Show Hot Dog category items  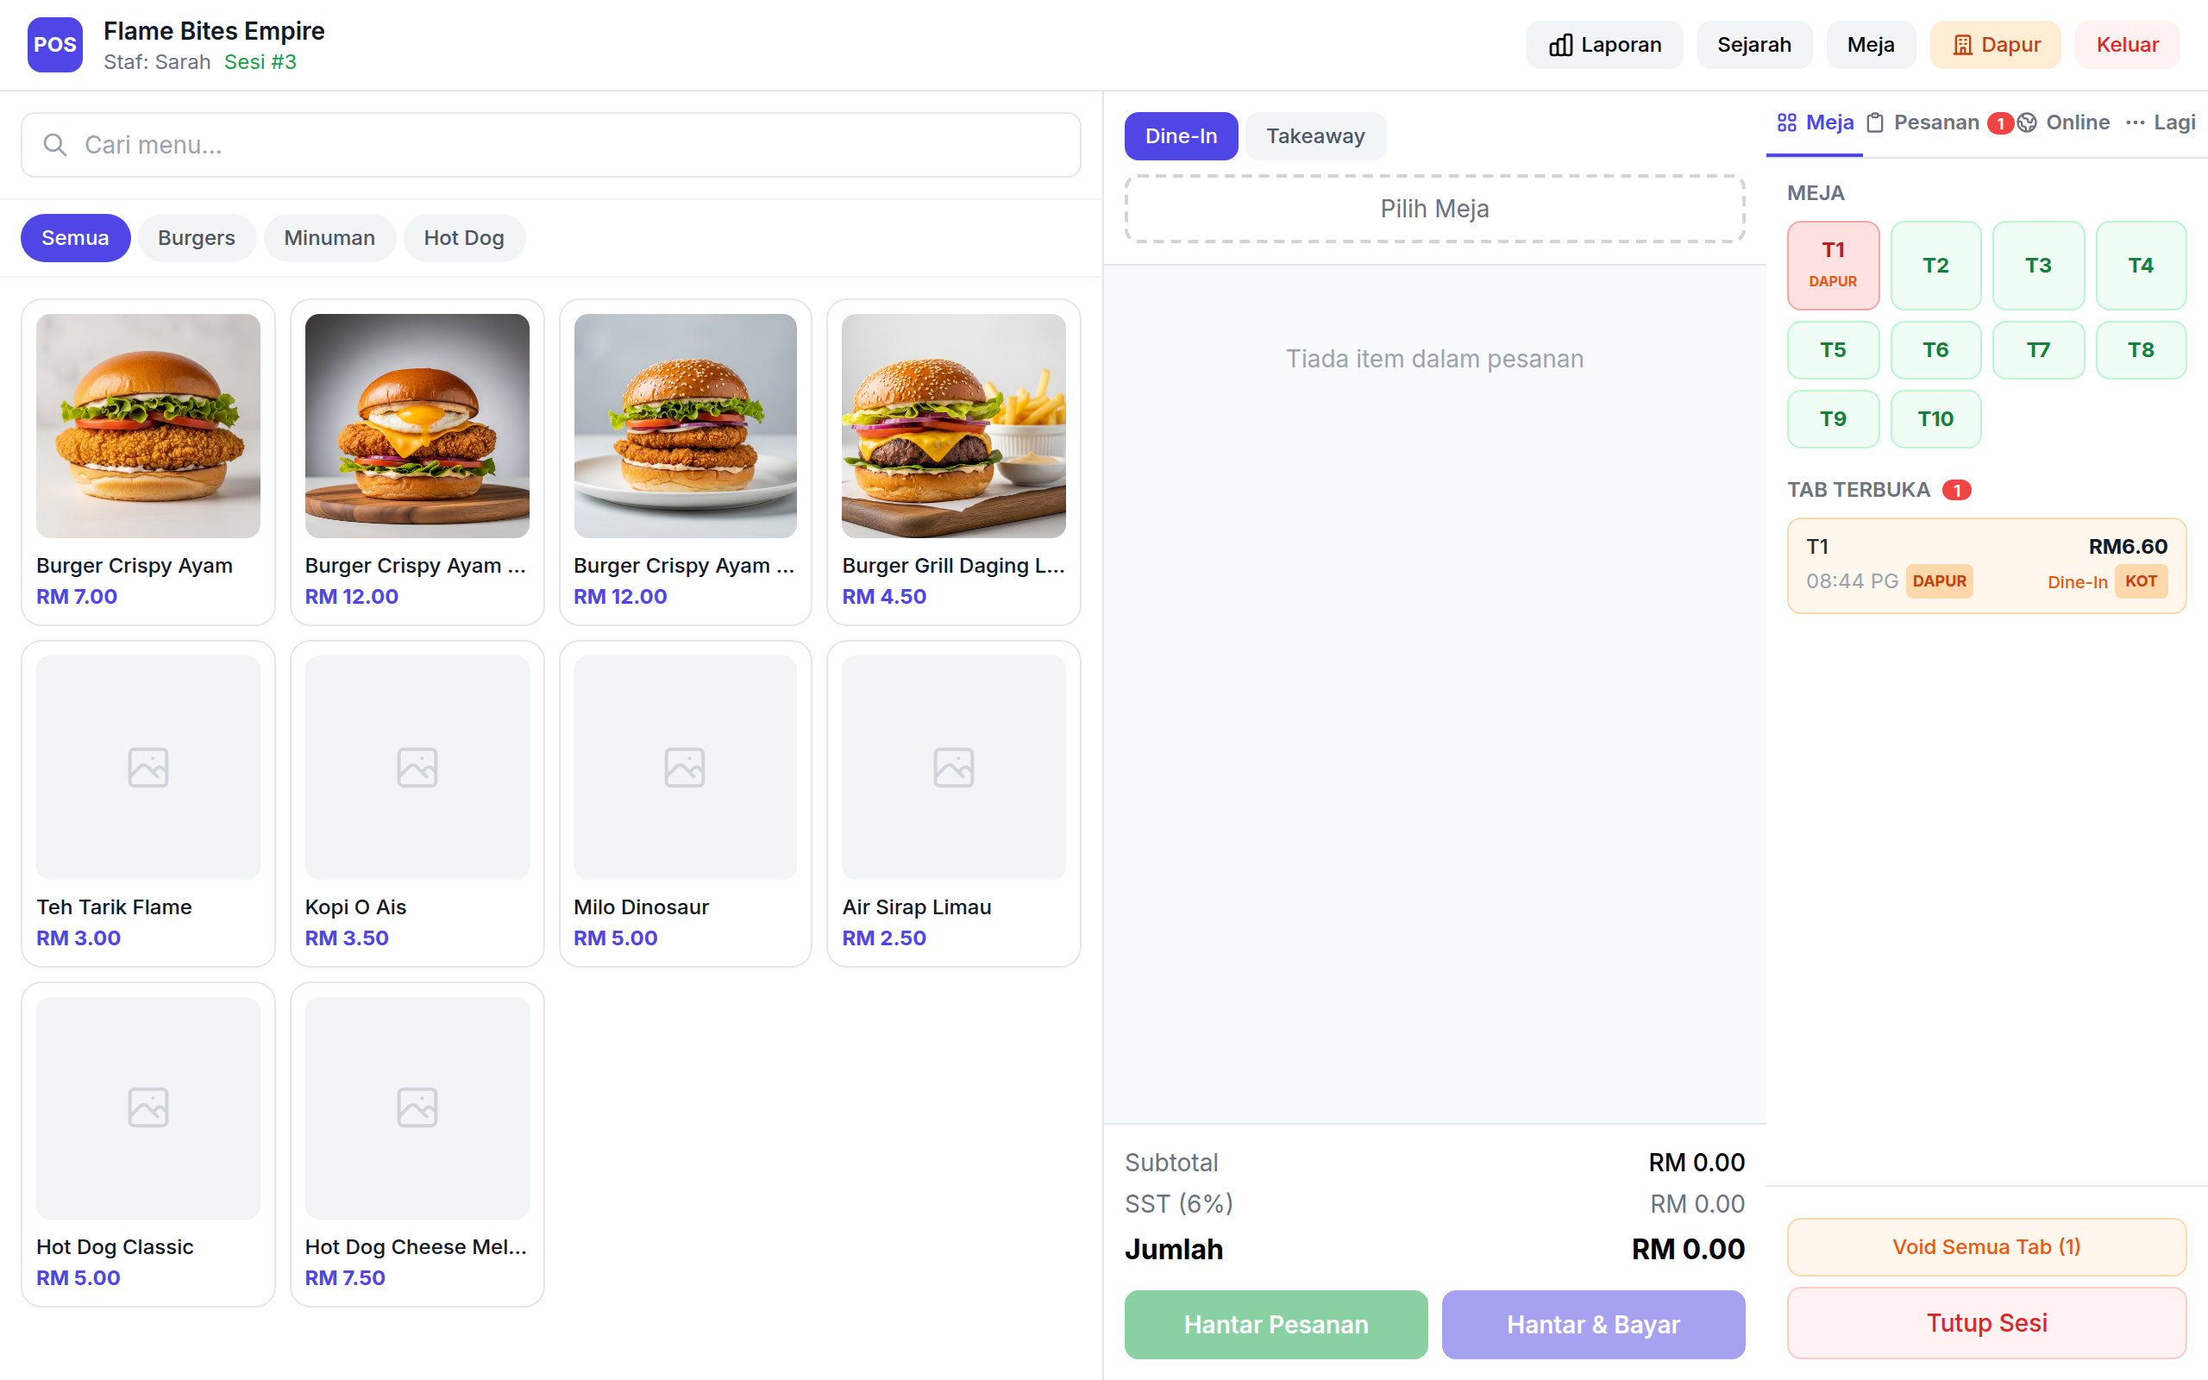(463, 238)
